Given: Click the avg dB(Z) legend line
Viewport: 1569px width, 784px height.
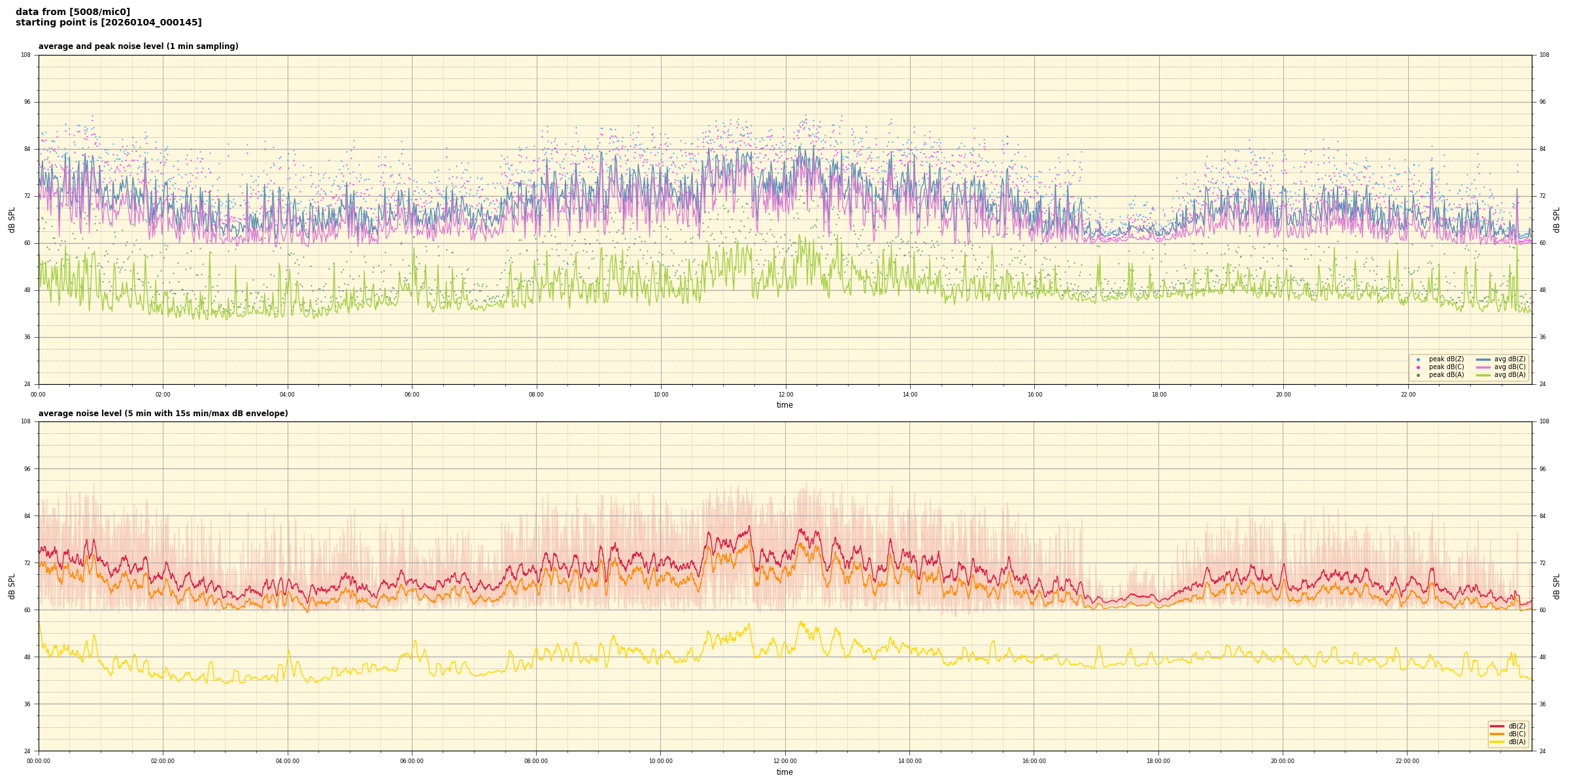Looking at the screenshot, I should click(1483, 359).
